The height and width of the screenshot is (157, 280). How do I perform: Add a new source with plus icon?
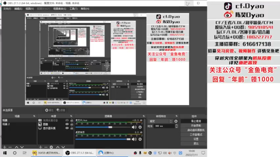[41, 147]
